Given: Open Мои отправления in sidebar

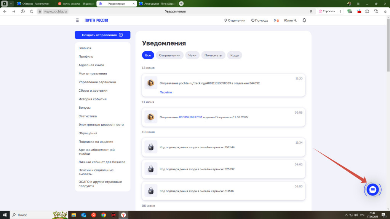Looking at the screenshot, I should (93, 73).
